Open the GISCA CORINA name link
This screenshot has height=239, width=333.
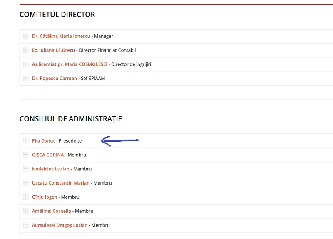click(48, 155)
